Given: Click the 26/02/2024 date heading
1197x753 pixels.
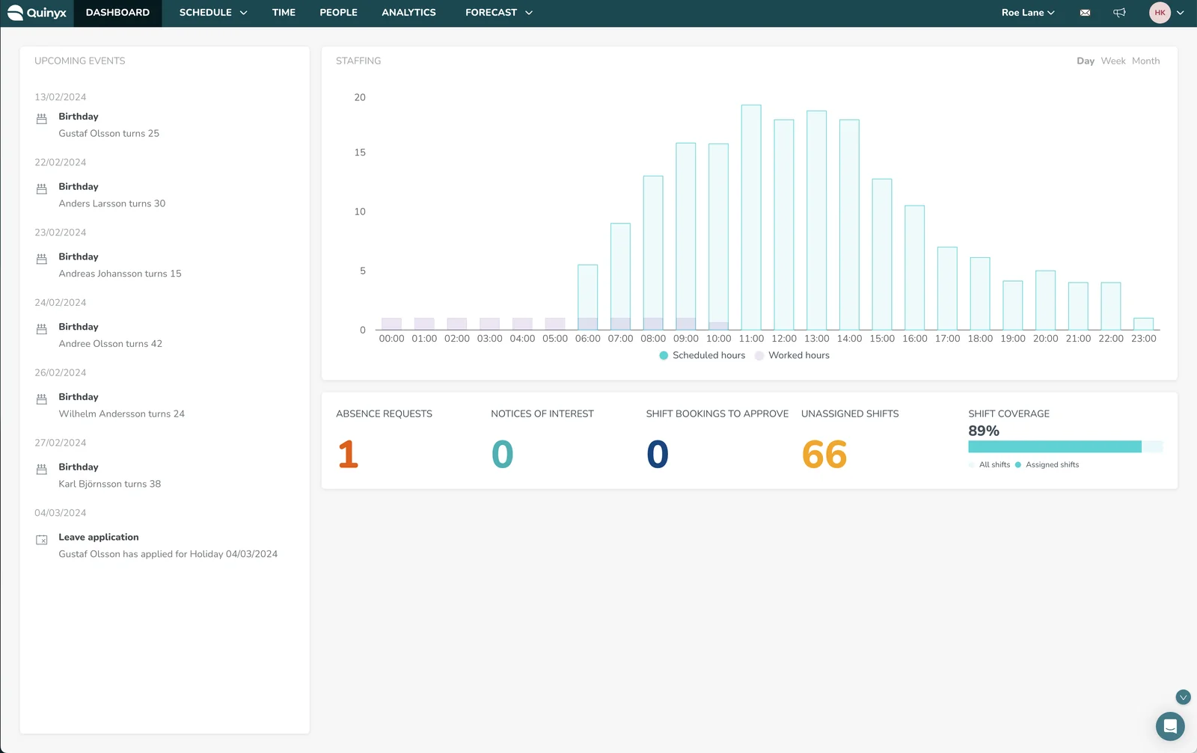Looking at the screenshot, I should pos(61,372).
